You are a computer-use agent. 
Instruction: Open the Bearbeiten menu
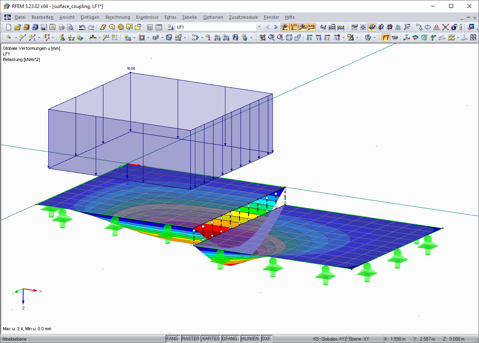[x=42, y=17]
